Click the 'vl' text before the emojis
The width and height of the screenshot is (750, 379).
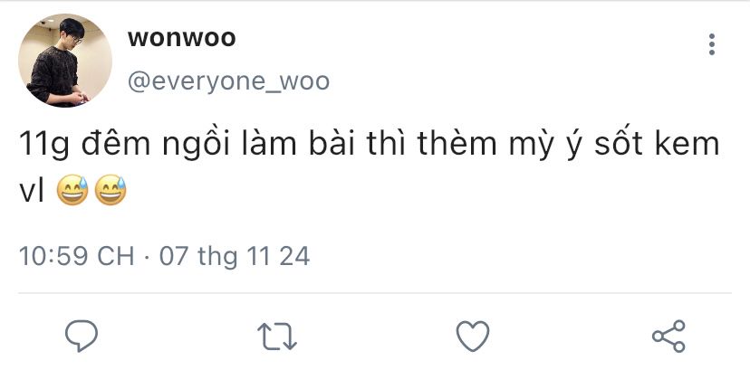[32, 191]
